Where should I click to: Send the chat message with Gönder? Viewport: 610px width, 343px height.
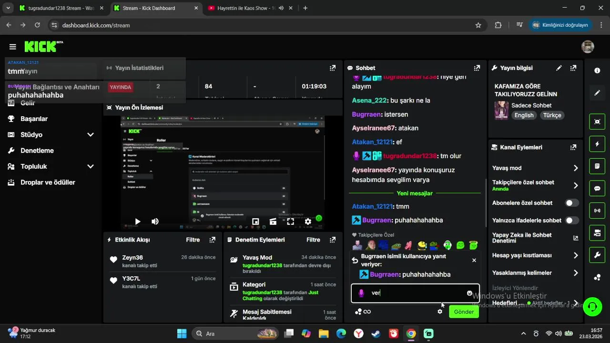click(464, 312)
